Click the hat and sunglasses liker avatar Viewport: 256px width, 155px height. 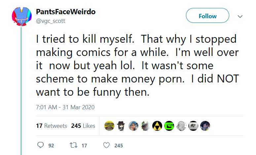click(121, 126)
